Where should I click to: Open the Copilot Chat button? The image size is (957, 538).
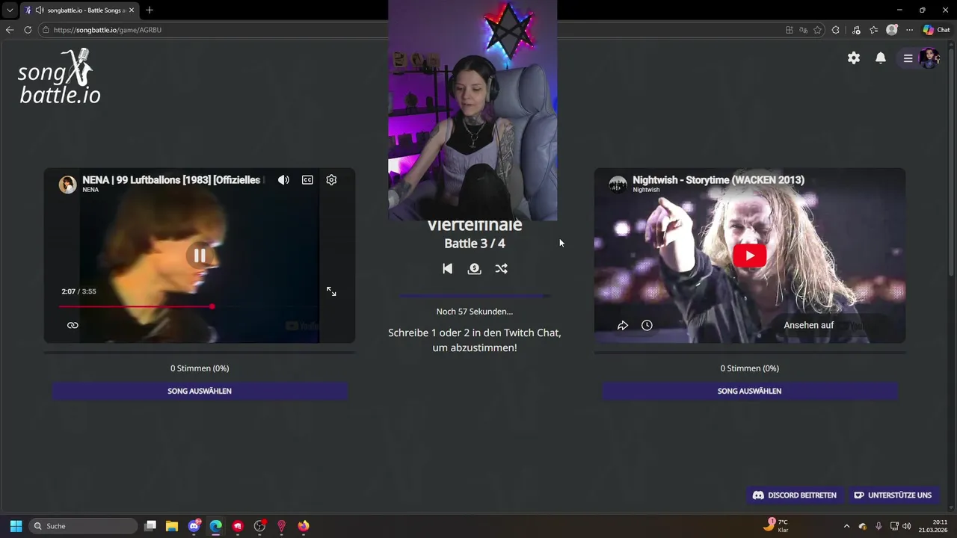click(936, 30)
